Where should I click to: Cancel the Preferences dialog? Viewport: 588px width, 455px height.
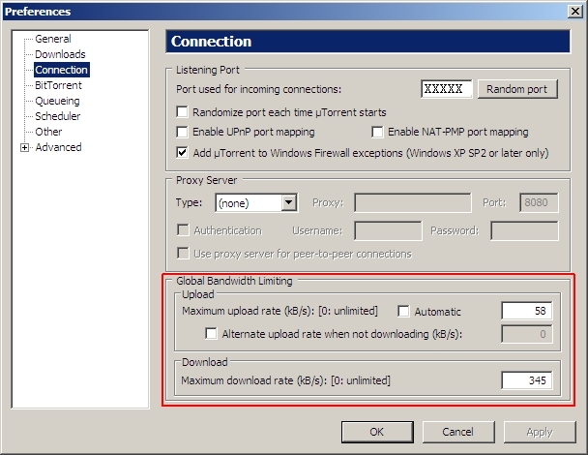(x=458, y=432)
